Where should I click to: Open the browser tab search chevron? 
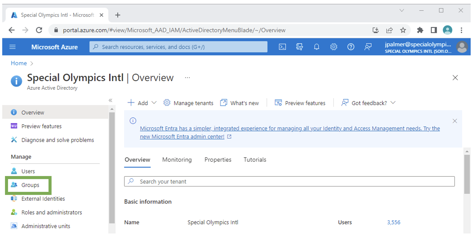(x=402, y=11)
